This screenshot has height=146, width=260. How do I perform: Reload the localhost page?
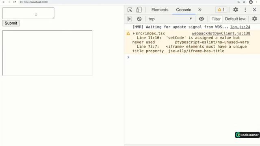point(15,2)
